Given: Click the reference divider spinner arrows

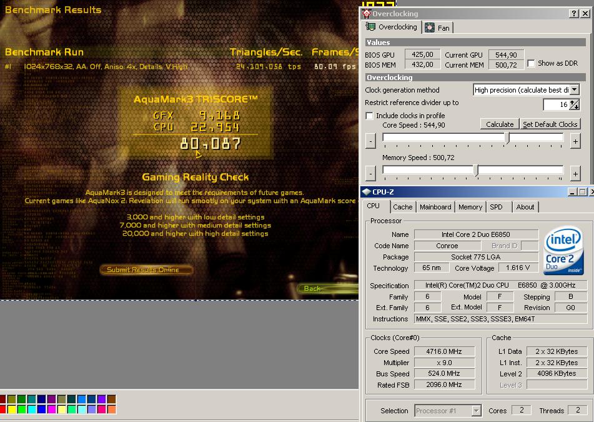Looking at the screenshot, I should tap(575, 104).
